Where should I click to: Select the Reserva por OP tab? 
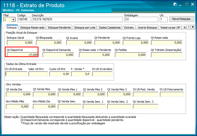click(170, 28)
